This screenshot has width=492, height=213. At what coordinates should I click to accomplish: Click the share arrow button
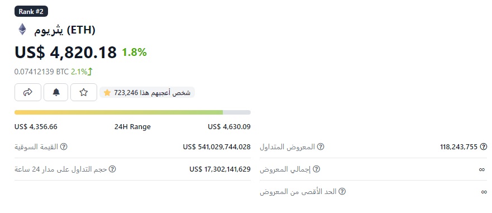point(28,92)
